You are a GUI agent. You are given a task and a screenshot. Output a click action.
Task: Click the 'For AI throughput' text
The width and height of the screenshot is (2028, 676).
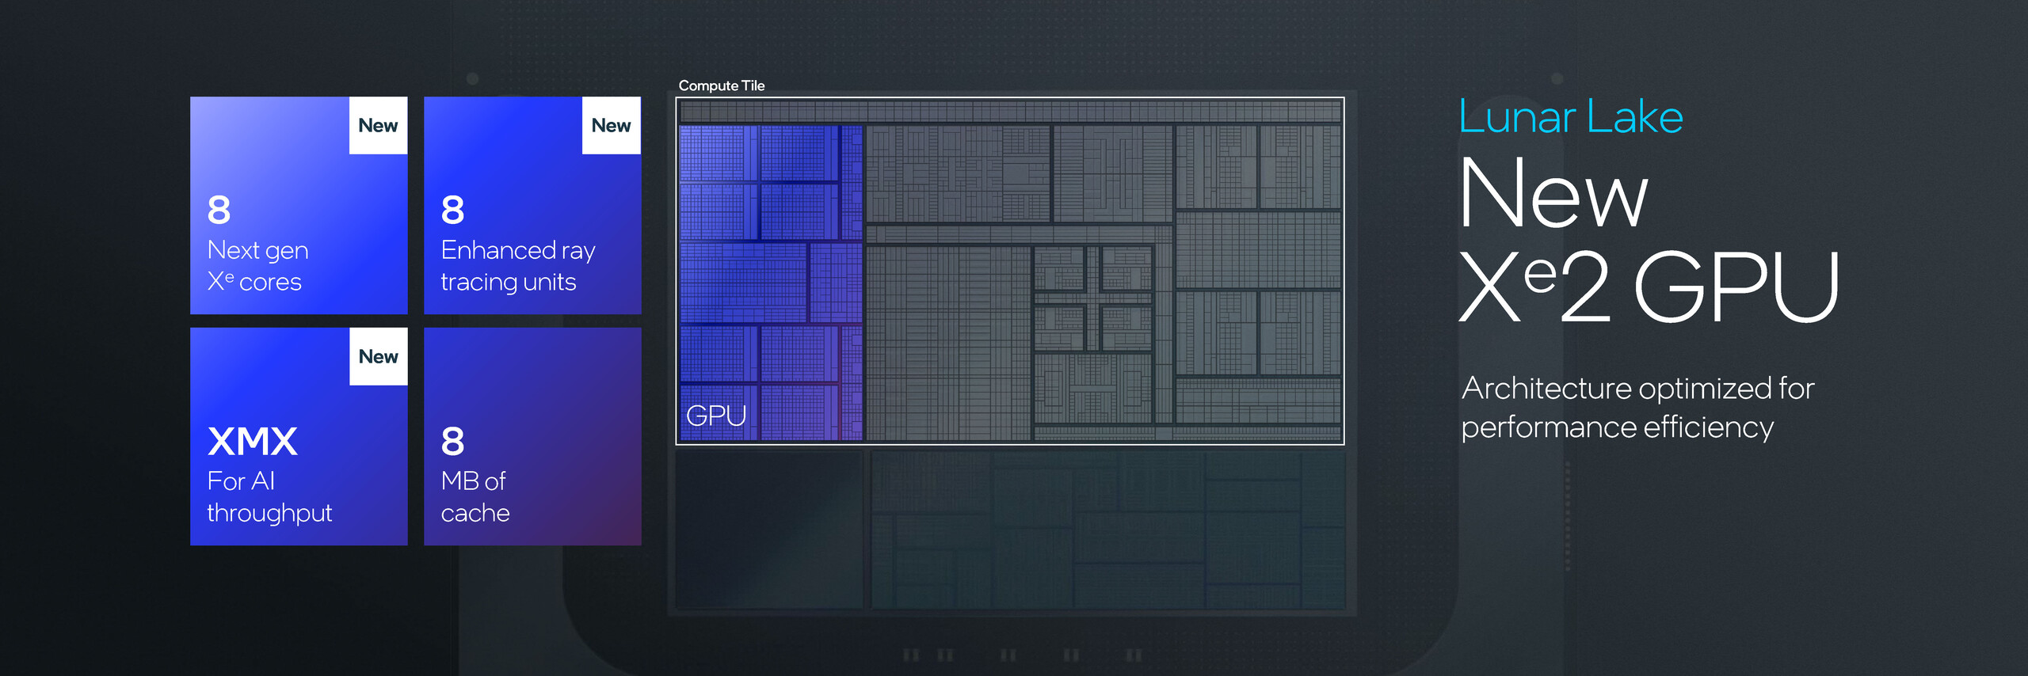click(269, 497)
